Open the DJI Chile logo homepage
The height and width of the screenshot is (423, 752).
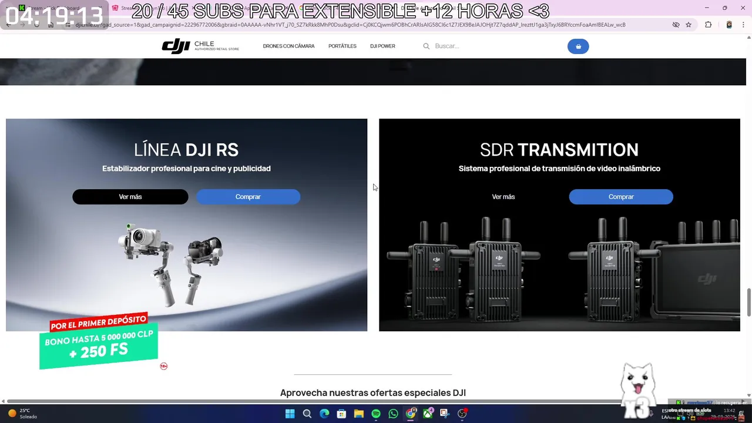(200, 46)
